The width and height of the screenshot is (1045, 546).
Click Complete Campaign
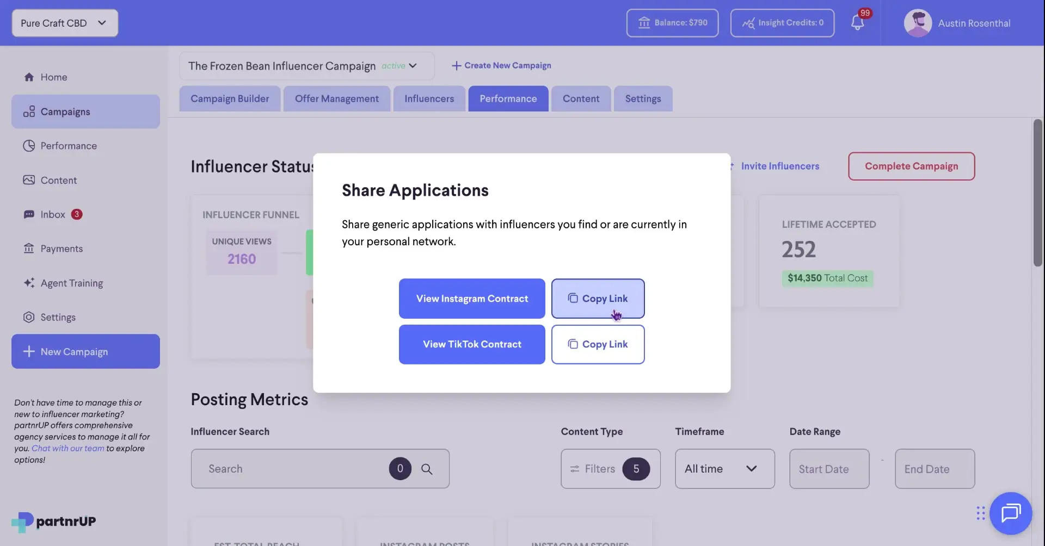(x=911, y=166)
